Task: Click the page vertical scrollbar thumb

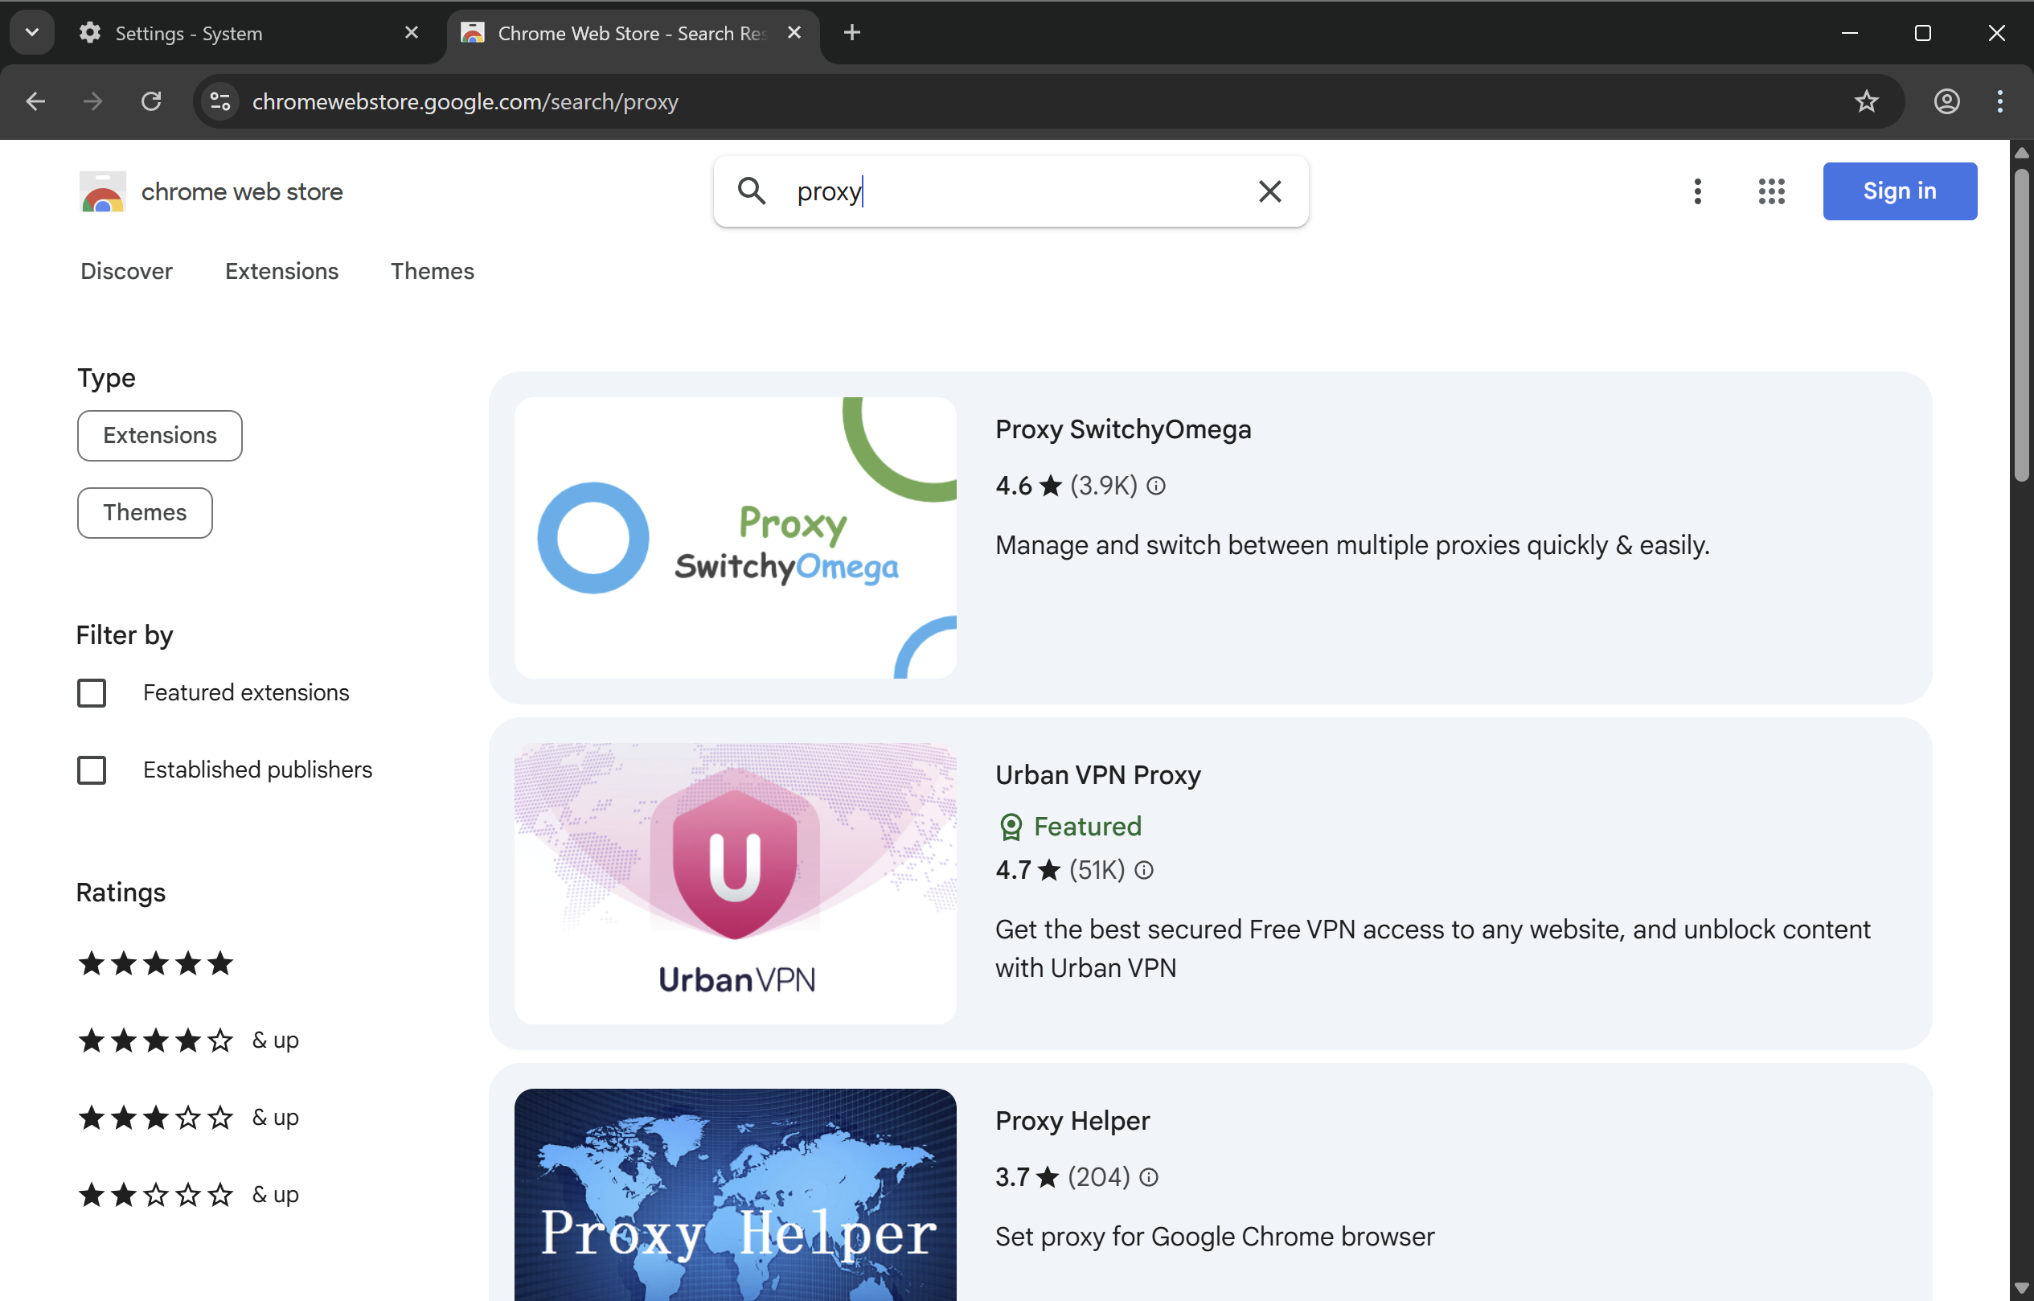Action: tap(2020, 325)
